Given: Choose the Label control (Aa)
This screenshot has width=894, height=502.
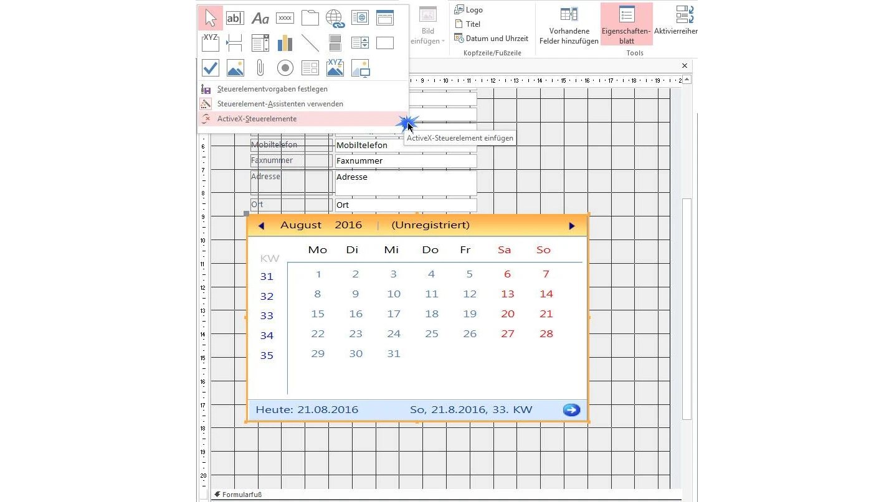Looking at the screenshot, I should (x=260, y=18).
